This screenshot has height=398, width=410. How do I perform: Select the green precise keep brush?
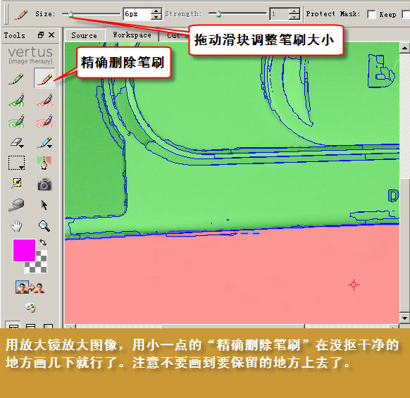(x=16, y=79)
